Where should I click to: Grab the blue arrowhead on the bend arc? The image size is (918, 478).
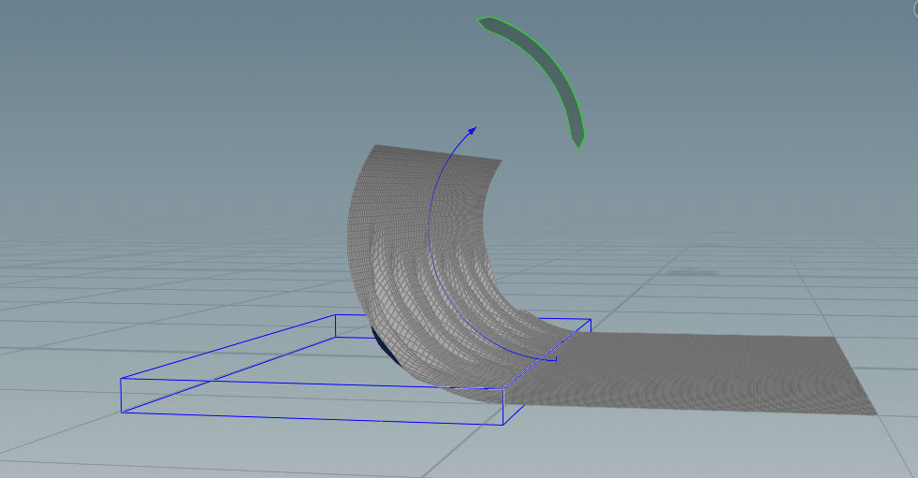472,129
